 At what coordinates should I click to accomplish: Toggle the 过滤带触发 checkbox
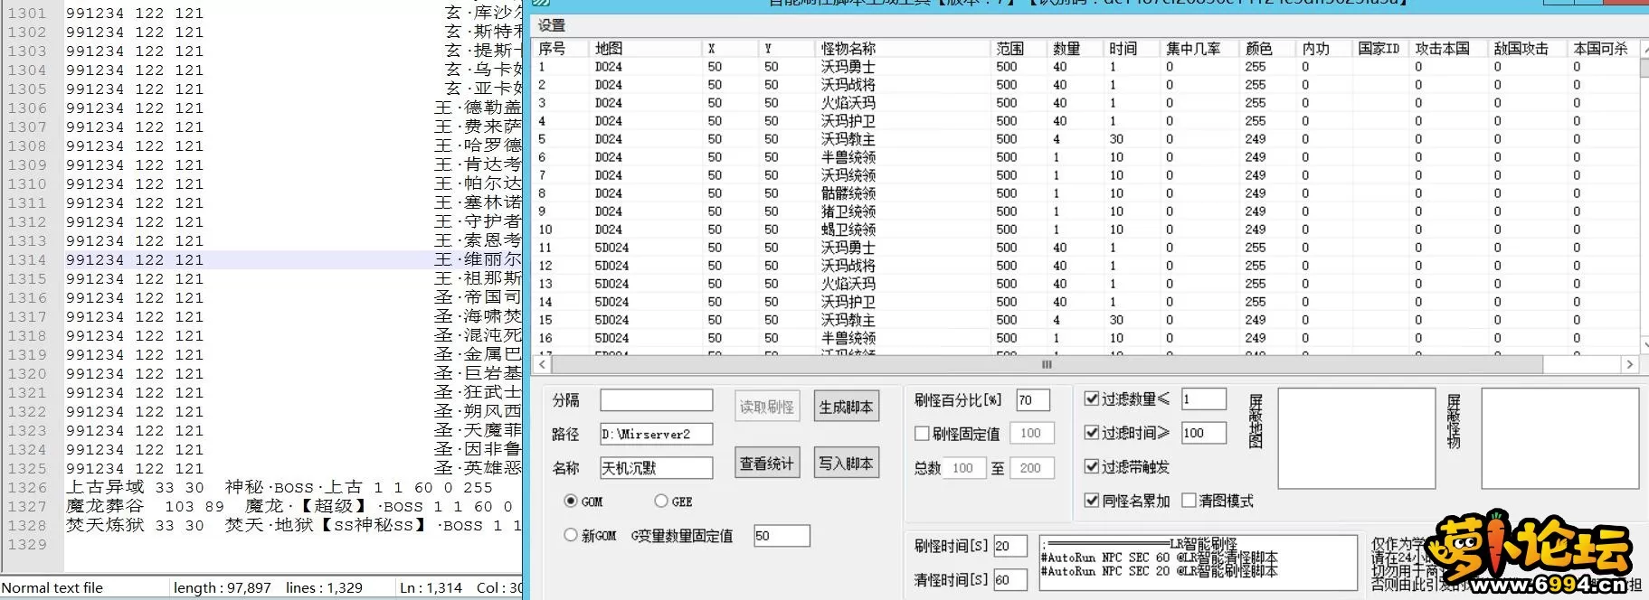1092,466
